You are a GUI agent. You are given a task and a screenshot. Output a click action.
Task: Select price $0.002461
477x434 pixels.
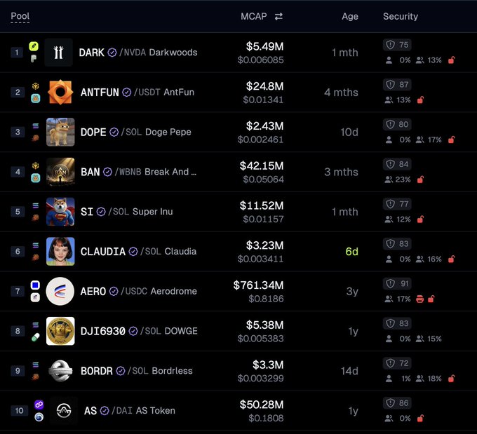[260, 140]
